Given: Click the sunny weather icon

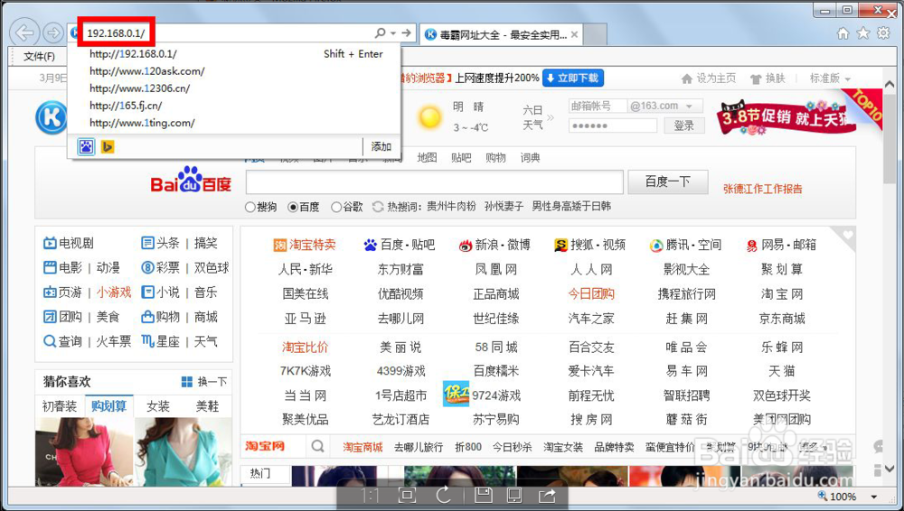Looking at the screenshot, I should coord(430,117).
